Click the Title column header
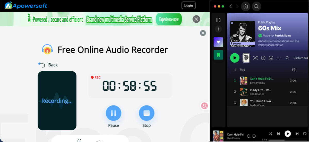Image resolution: width=309 pixels, height=142 pixels. click(x=242, y=70)
